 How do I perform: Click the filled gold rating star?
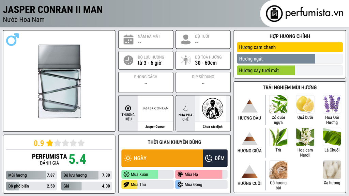[50, 143]
